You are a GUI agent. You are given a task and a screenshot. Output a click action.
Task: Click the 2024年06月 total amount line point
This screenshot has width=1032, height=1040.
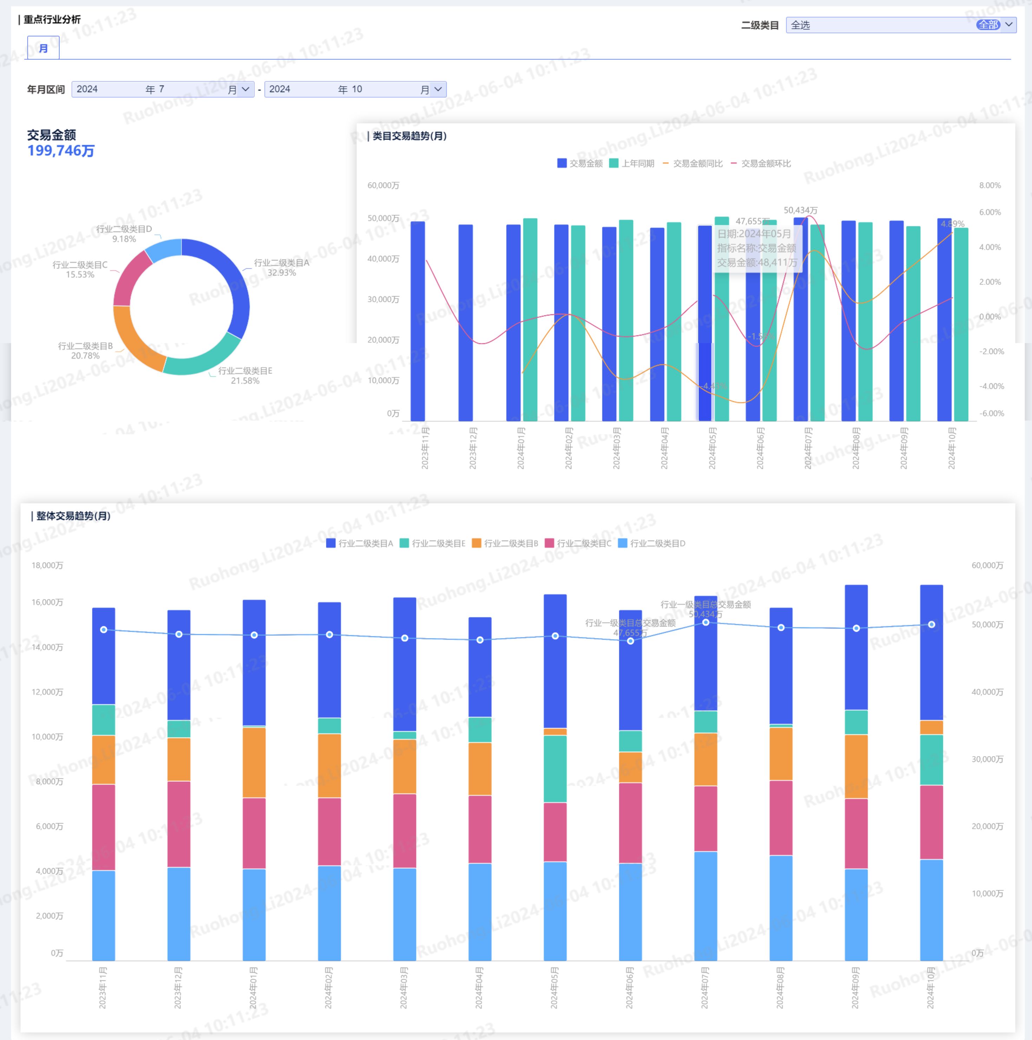point(630,641)
